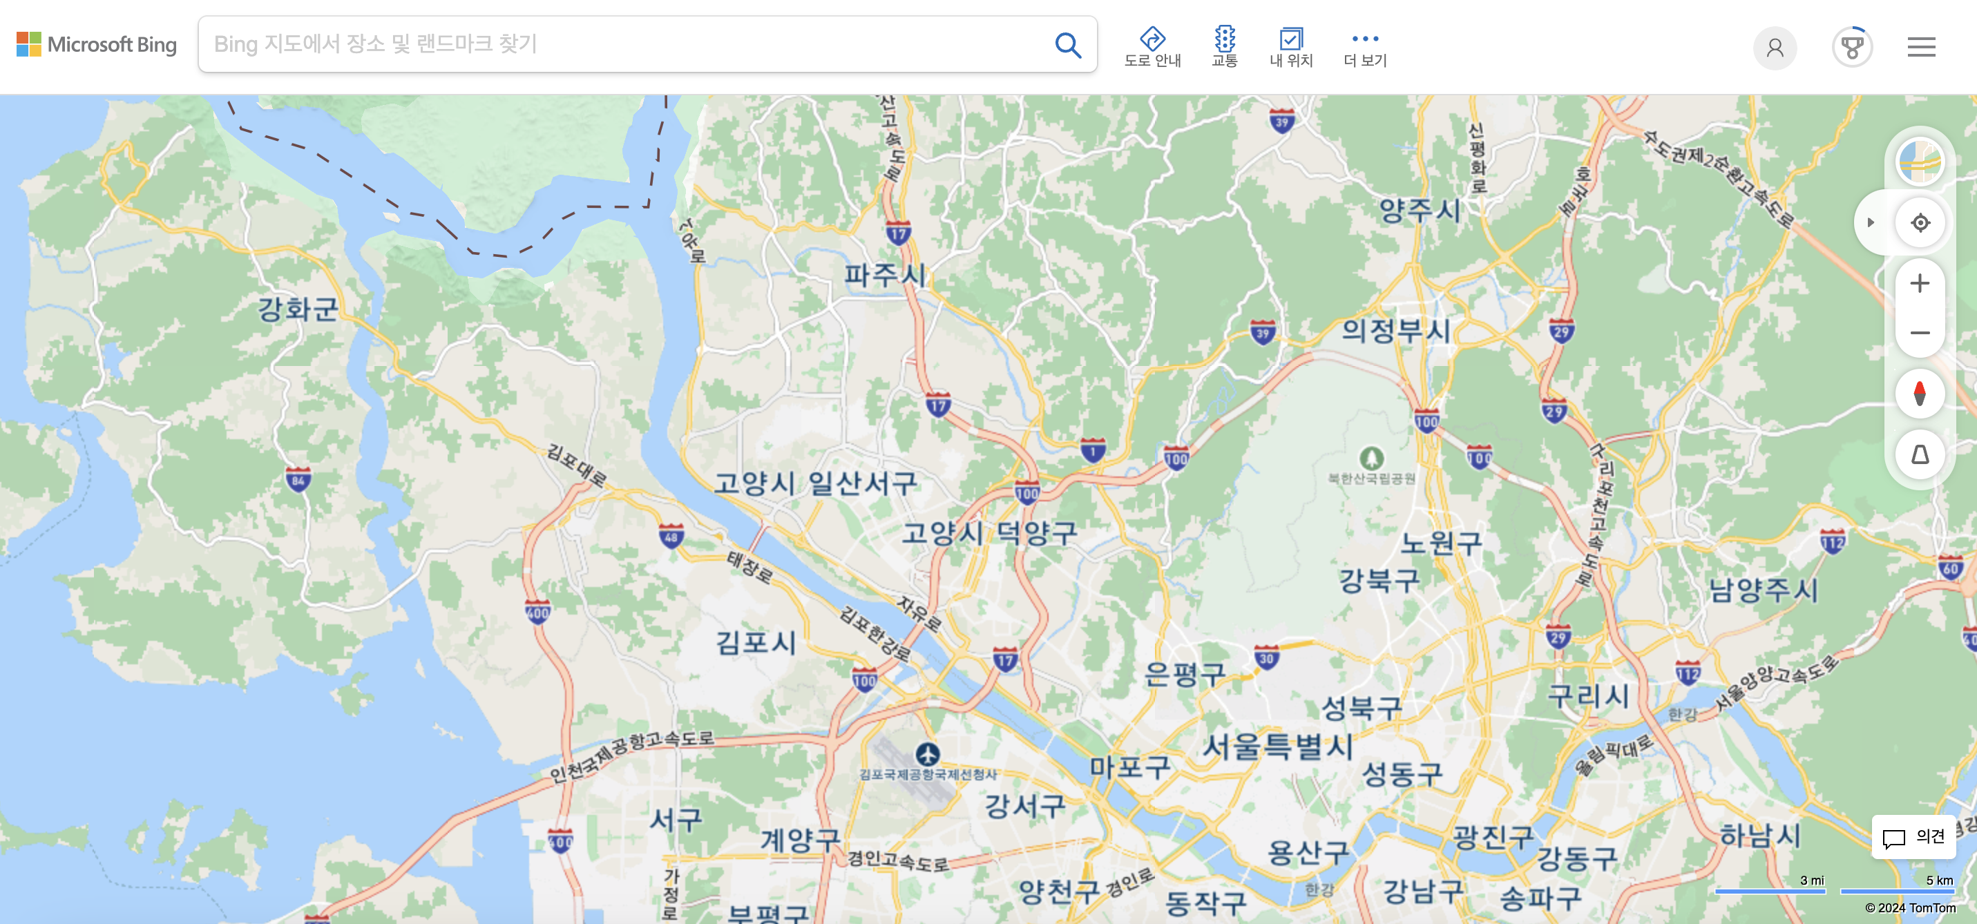Zoom in with the plus icon
This screenshot has width=1977, height=924.
pos(1920,282)
